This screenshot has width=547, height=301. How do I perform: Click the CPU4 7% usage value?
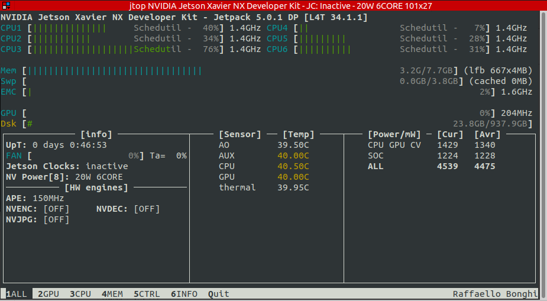point(480,28)
